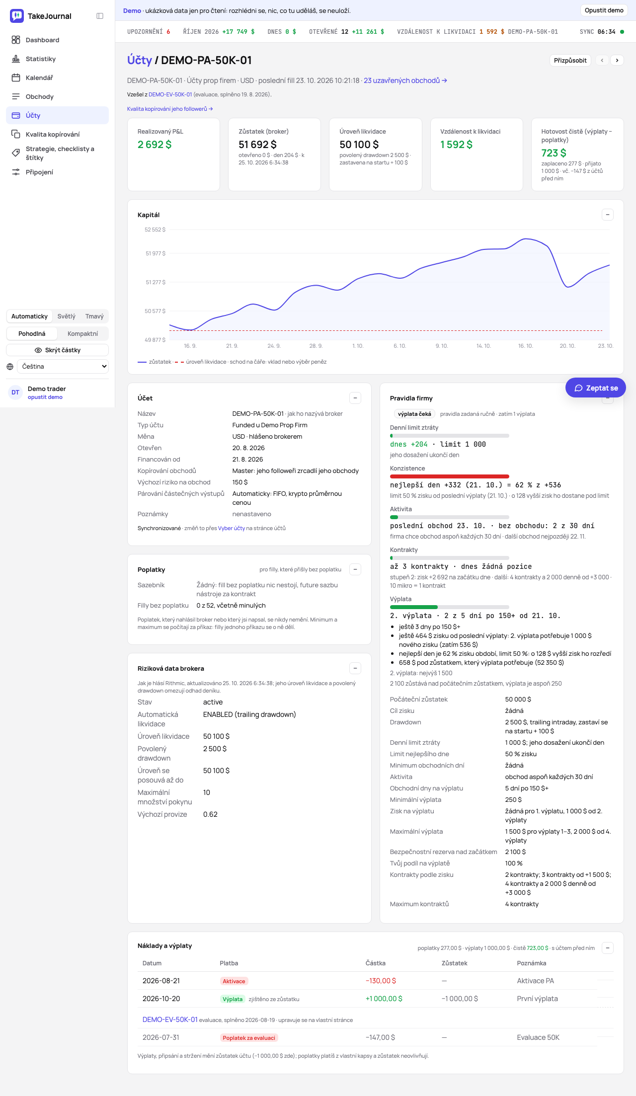Switch theme to Světlý

click(67, 316)
